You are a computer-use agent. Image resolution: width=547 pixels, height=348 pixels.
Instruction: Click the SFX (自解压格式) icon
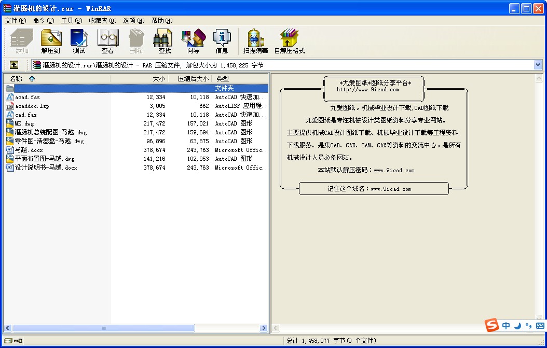pos(289,41)
